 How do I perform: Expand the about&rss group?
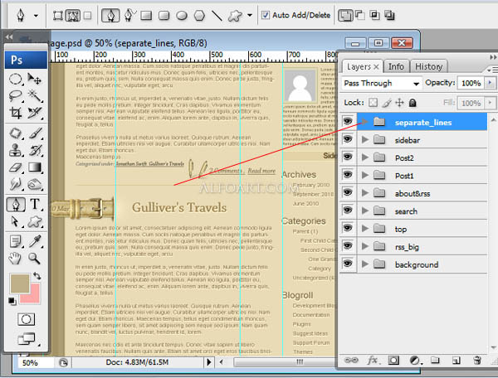365,193
